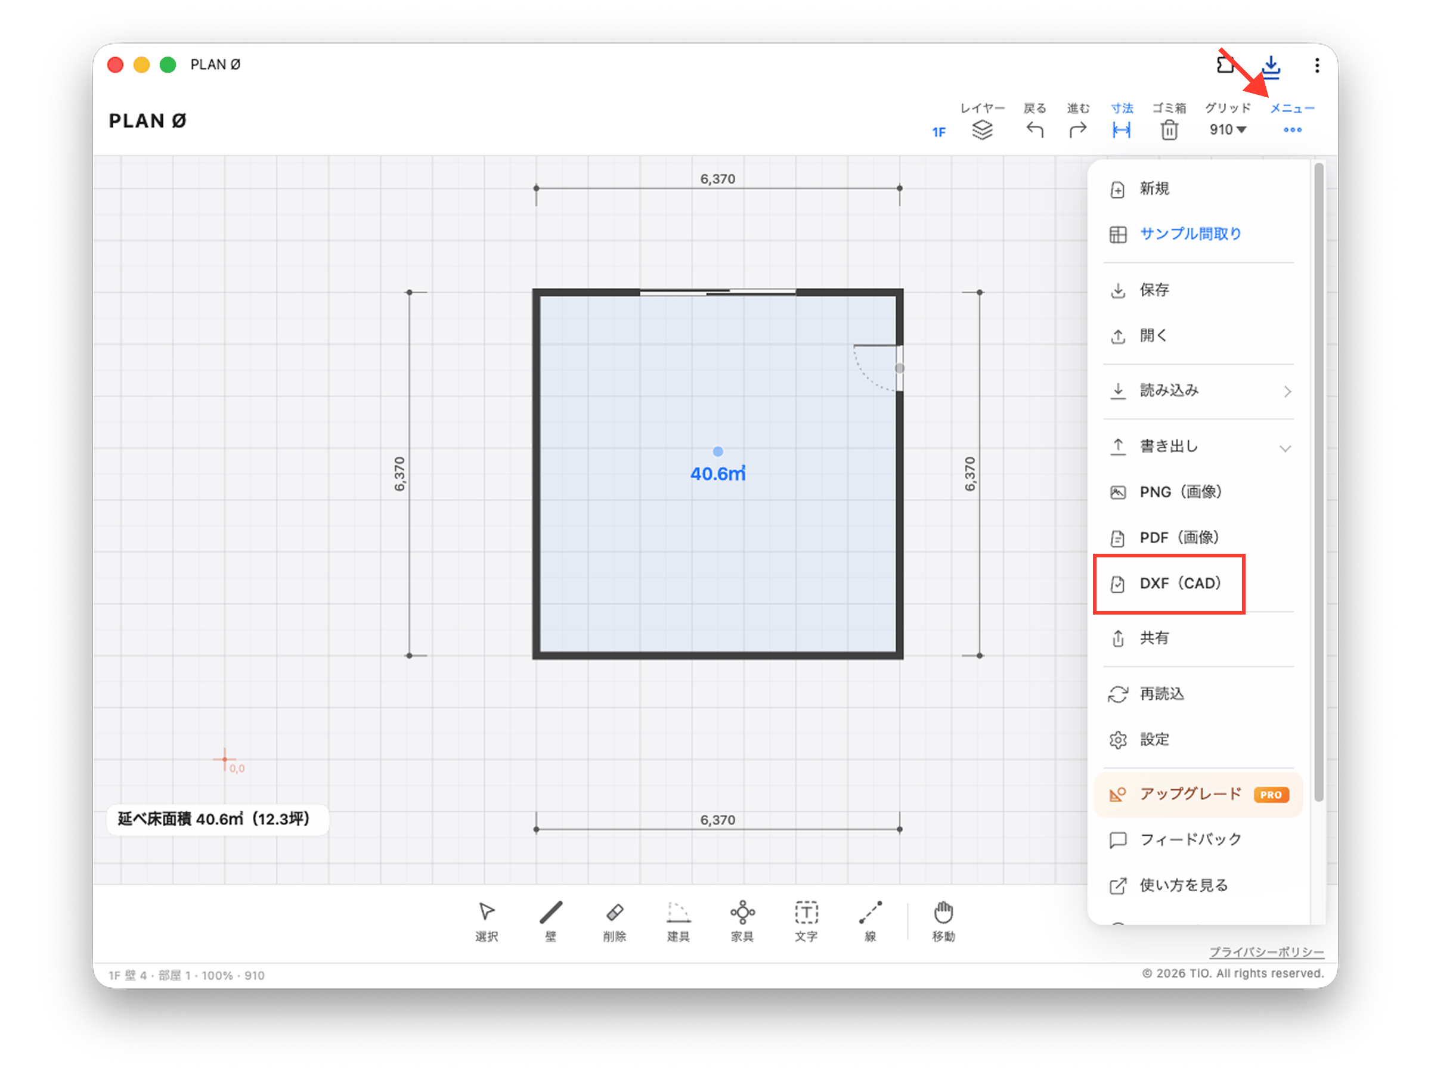Select 保存 save menu item
Image resolution: width=1431 pixels, height=1073 pixels.
coord(1197,290)
